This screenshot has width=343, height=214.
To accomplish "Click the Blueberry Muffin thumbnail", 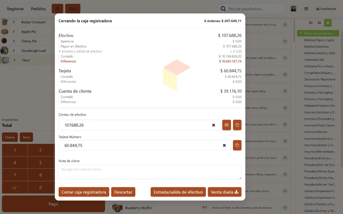I will click(117, 208).
